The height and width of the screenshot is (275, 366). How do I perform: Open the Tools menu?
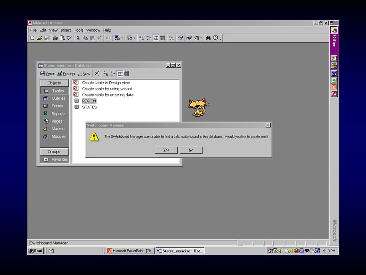79,30
